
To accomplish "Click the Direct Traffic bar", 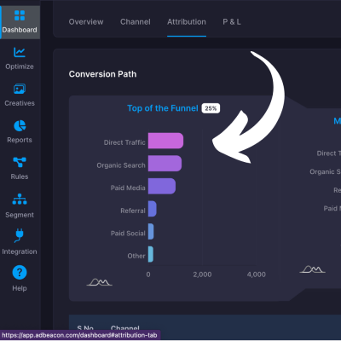I will click(165, 141).
